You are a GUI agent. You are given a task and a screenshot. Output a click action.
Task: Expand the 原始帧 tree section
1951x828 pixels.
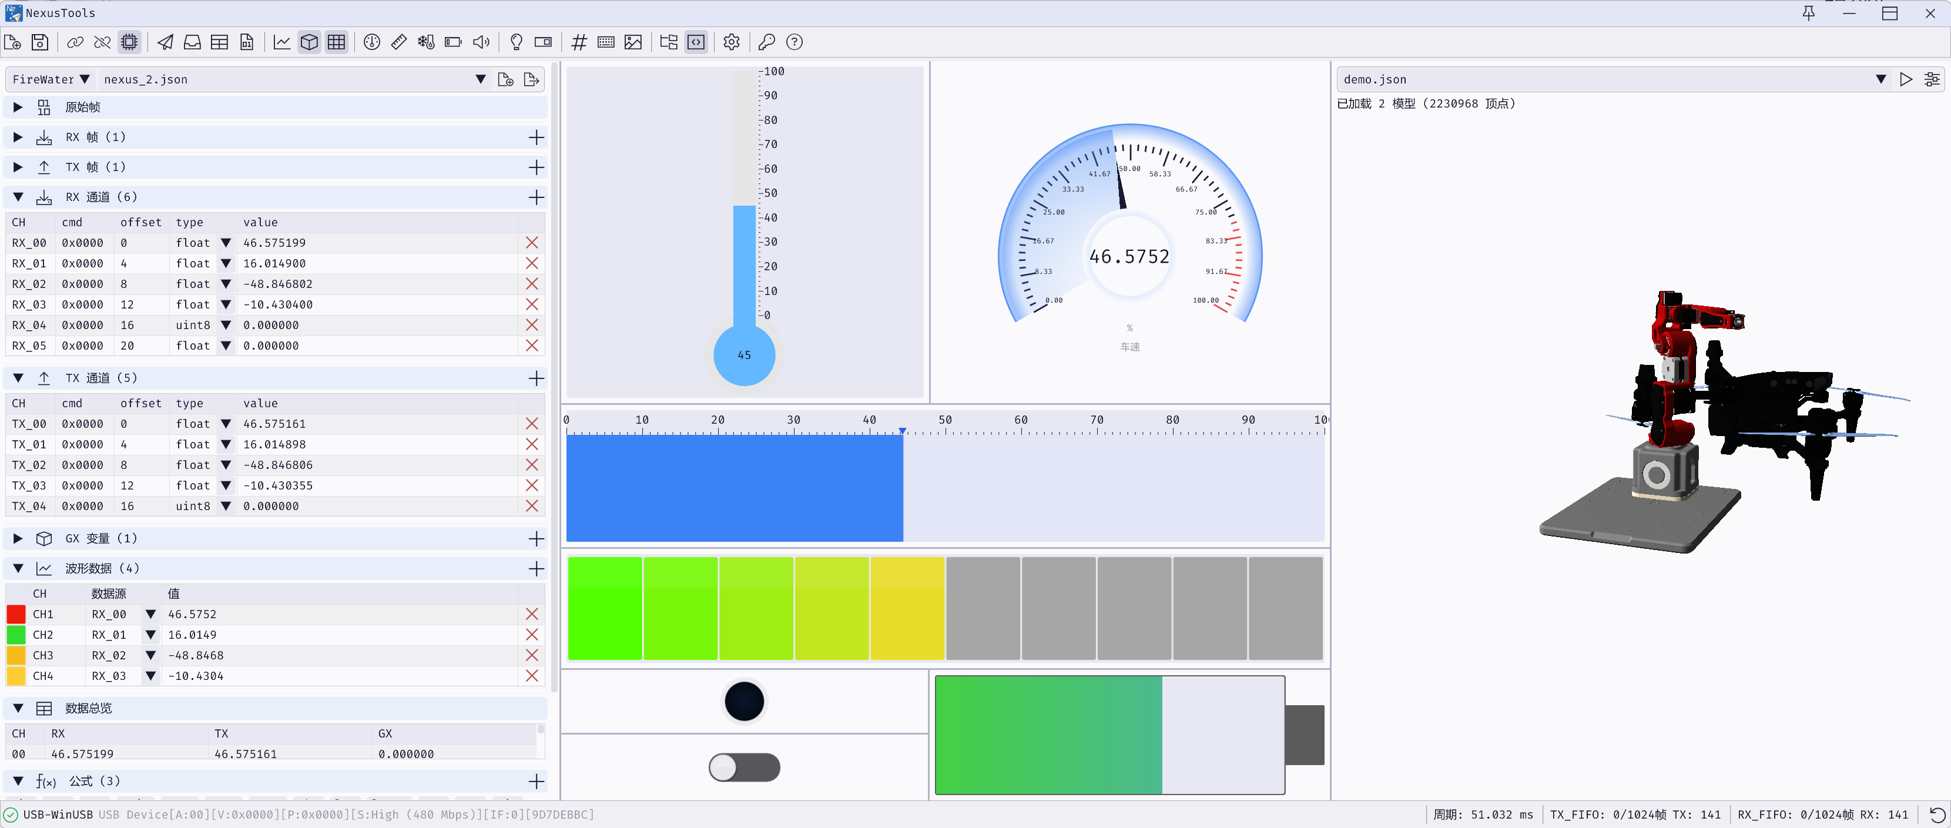18,108
